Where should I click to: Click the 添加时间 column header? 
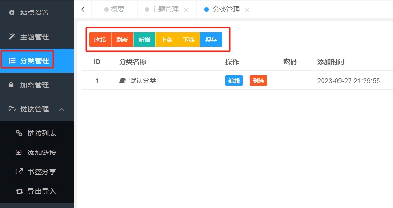click(331, 62)
